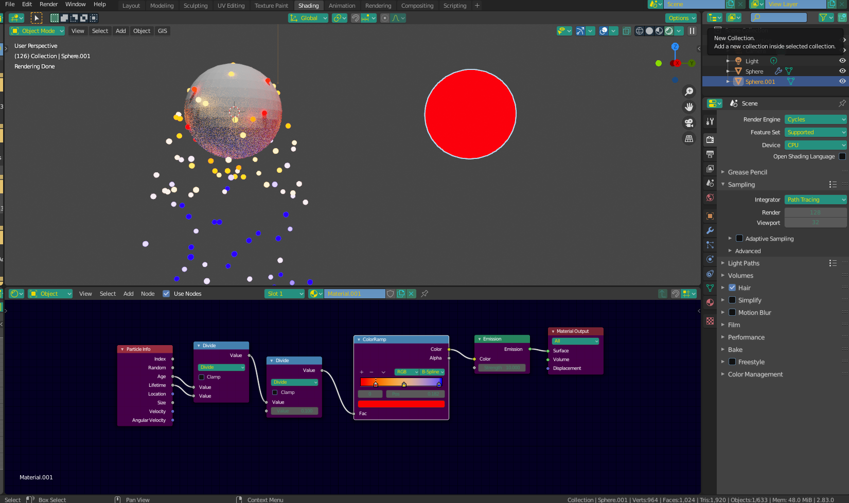Image resolution: width=849 pixels, height=503 pixels.
Task: Select the tweak cursor tool icon
Action: click(37, 18)
